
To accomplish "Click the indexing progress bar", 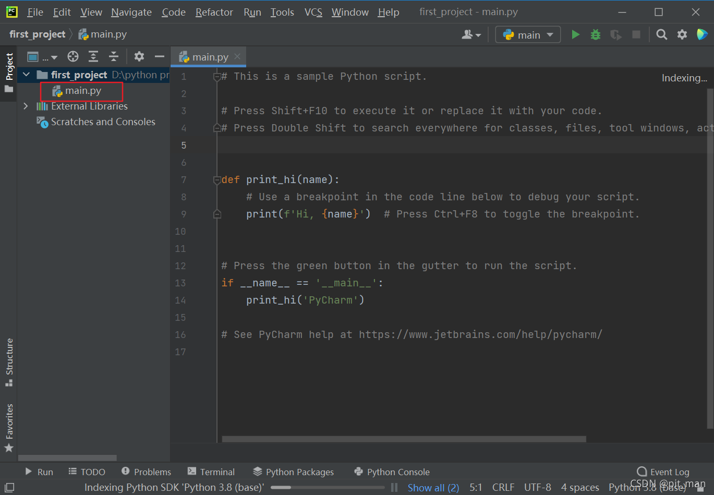I will (328, 487).
